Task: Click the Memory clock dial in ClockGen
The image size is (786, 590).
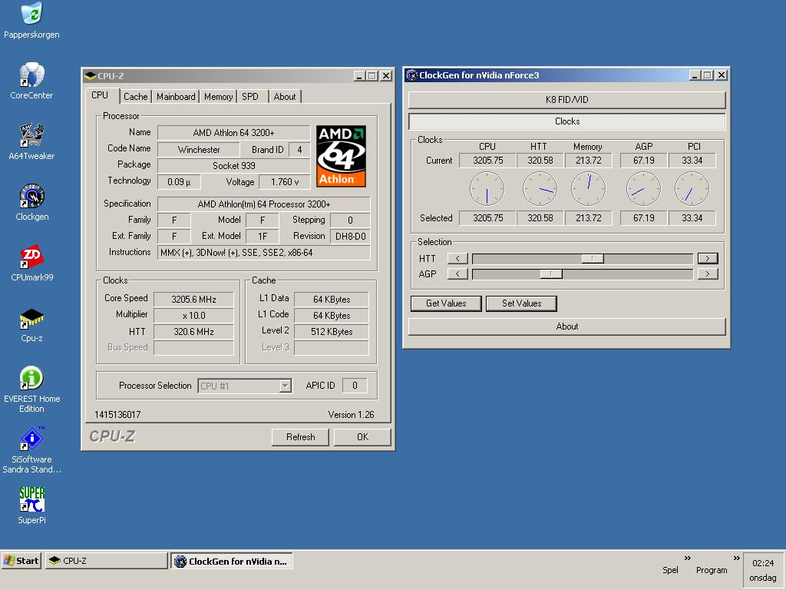Action: (x=589, y=189)
